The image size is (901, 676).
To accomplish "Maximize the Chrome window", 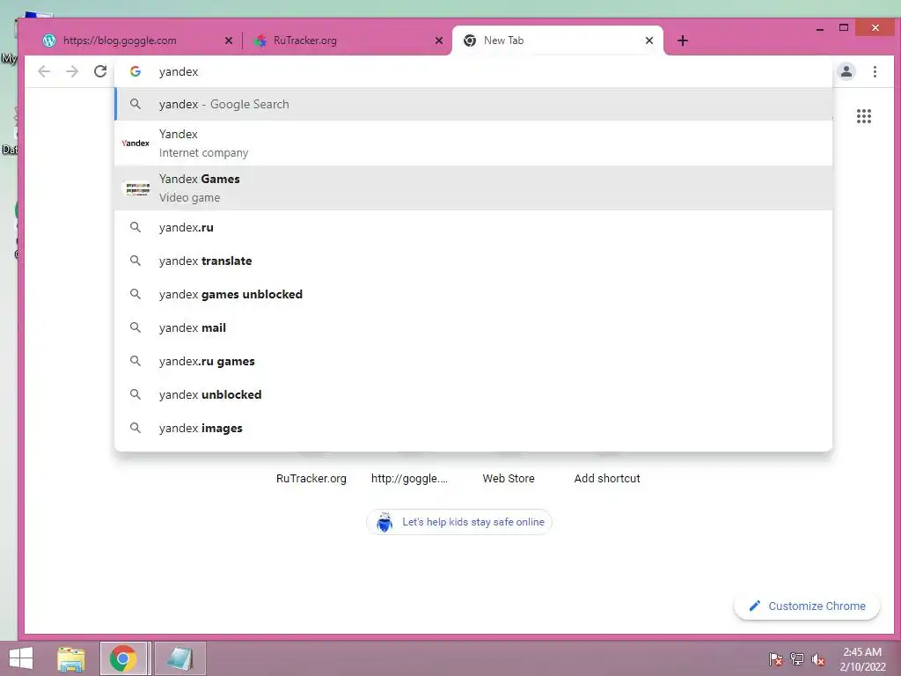I will pyautogui.click(x=844, y=27).
